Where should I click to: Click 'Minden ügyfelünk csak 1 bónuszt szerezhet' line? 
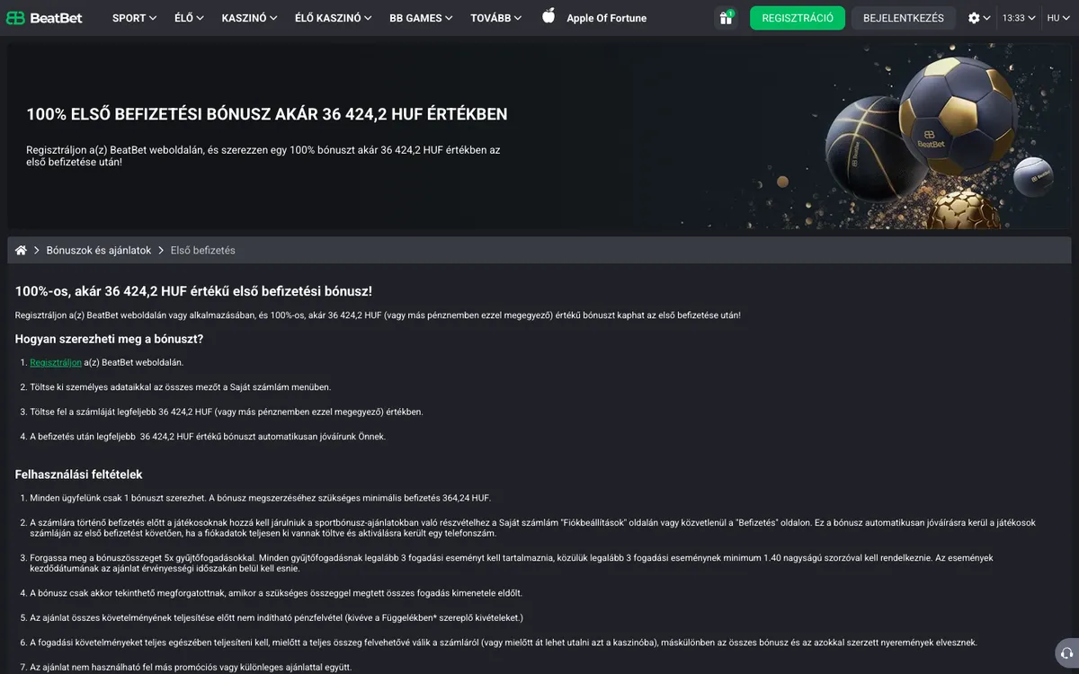261,498
